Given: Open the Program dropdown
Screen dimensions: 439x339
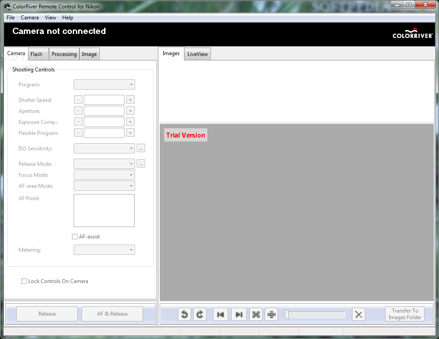Looking at the screenshot, I should (x=104, y=85).
